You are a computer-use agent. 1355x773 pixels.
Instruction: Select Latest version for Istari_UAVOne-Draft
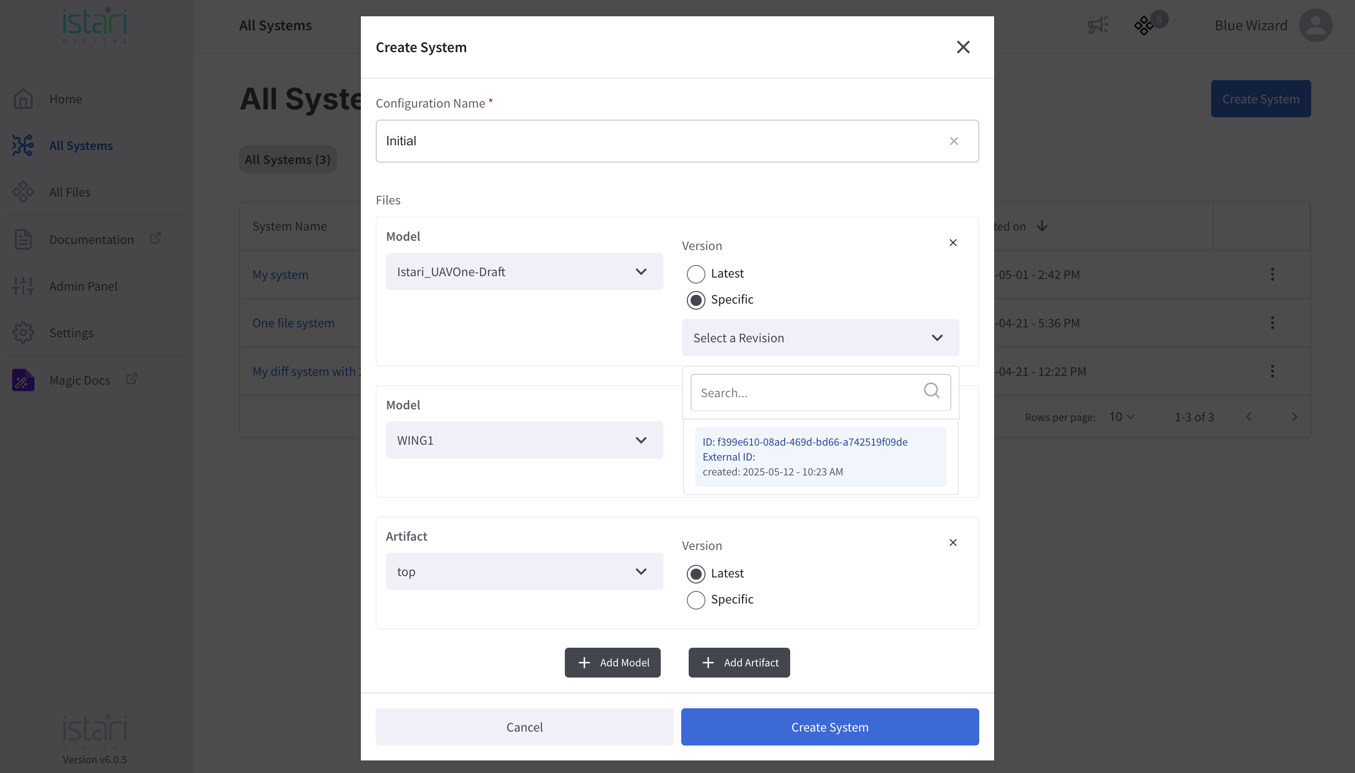tap(696, 273)
